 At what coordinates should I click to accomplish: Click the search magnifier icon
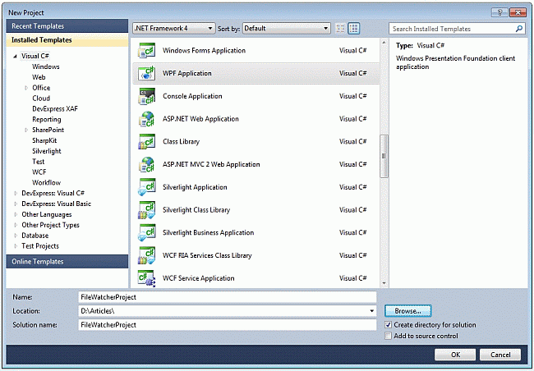point(518,29)
